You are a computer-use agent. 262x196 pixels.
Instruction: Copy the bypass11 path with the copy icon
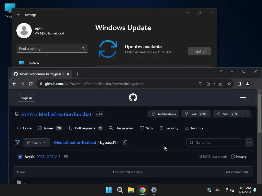pyautogui.click(x=125, y=142)
